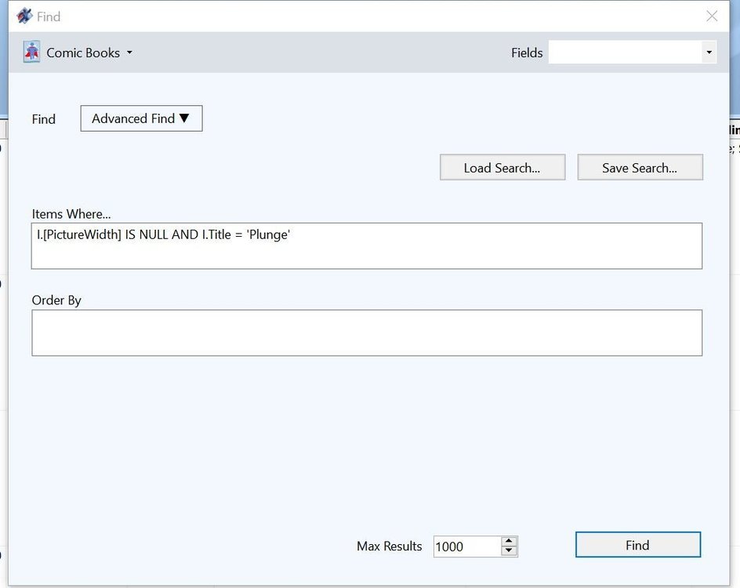740x588 pixels.
Task: Click the Comic Books superhero icon
Action: [x=31, y=53]
